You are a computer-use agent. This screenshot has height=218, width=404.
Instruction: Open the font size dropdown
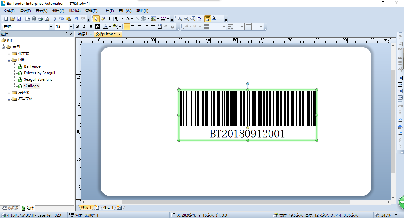tap(70, 27)
